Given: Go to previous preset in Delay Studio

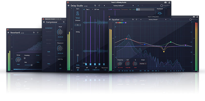Looking at the screenshot, I should click(104, 6).
